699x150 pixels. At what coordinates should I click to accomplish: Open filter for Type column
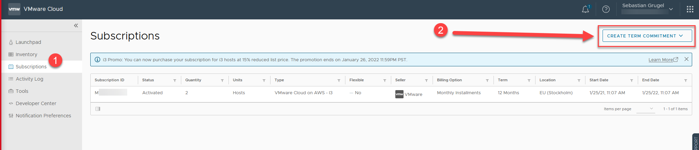[339, 80]
